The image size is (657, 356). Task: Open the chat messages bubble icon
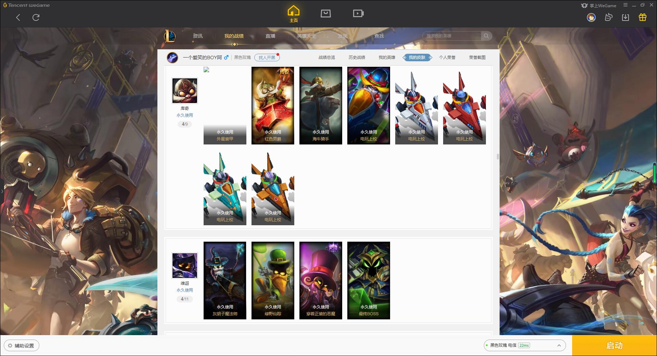tap(608, 17)
